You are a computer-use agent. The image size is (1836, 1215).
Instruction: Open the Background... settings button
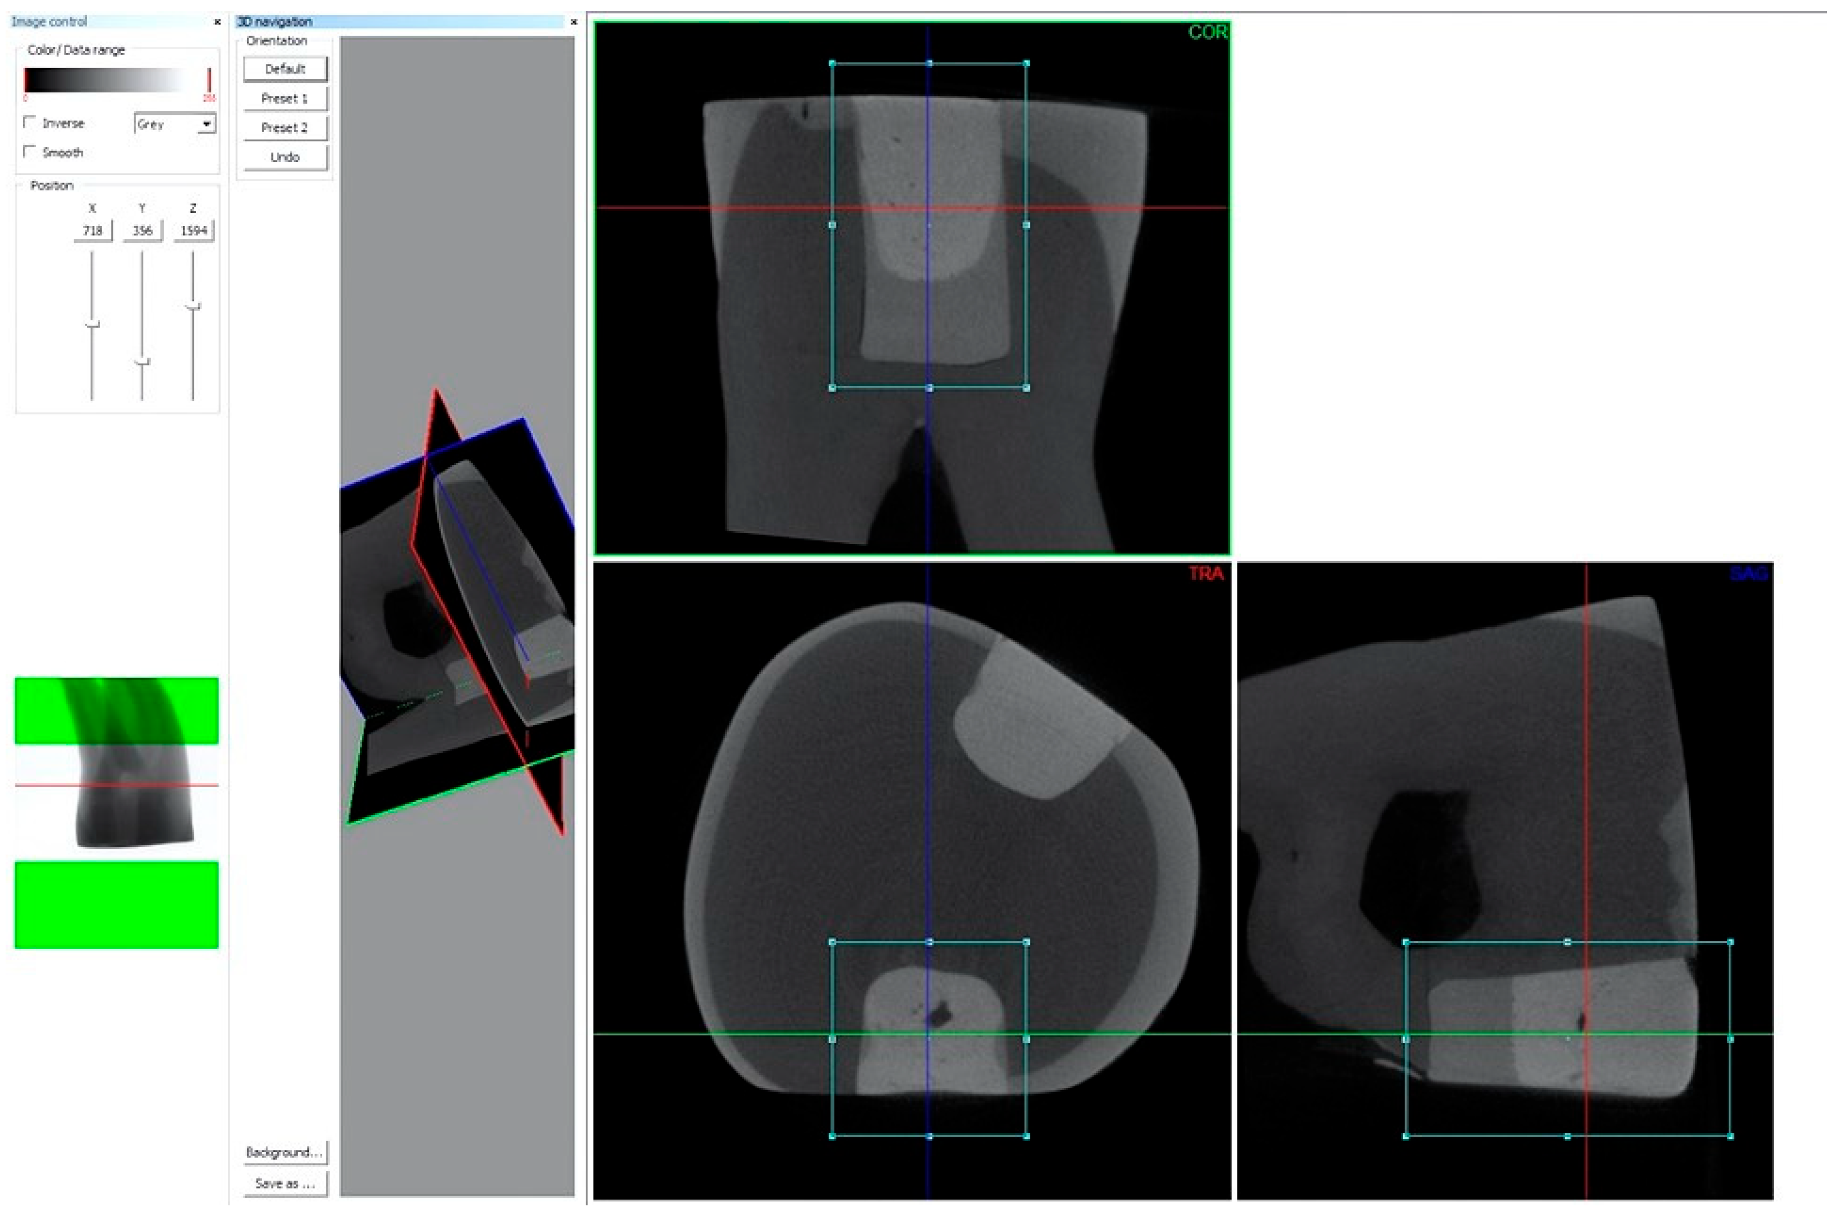tap(285, 1152)
